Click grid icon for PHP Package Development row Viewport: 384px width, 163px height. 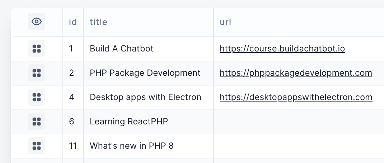pyautogui.click(x=37, y=73)
